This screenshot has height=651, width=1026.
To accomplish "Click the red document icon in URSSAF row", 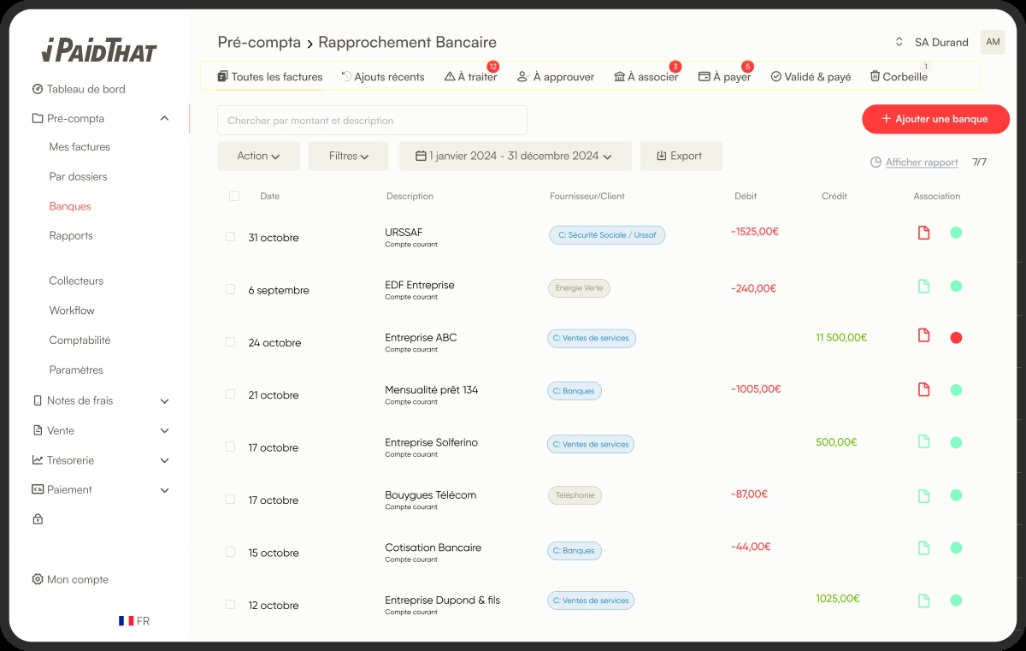I will (923, 233).
